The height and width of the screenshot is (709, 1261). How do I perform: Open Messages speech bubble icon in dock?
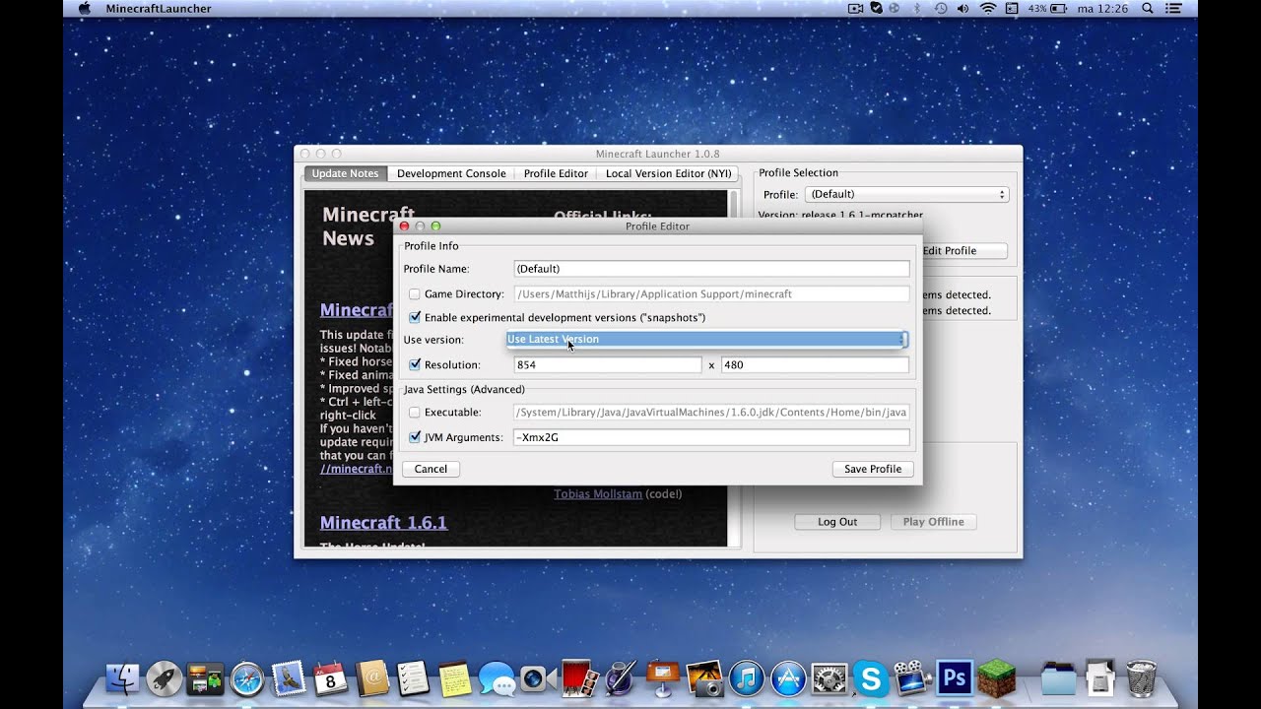[x=497, y=677]
